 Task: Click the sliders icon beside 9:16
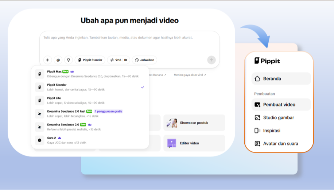click(112, 60)
